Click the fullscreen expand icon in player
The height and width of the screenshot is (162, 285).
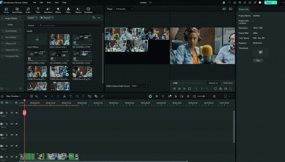[230, 89]
